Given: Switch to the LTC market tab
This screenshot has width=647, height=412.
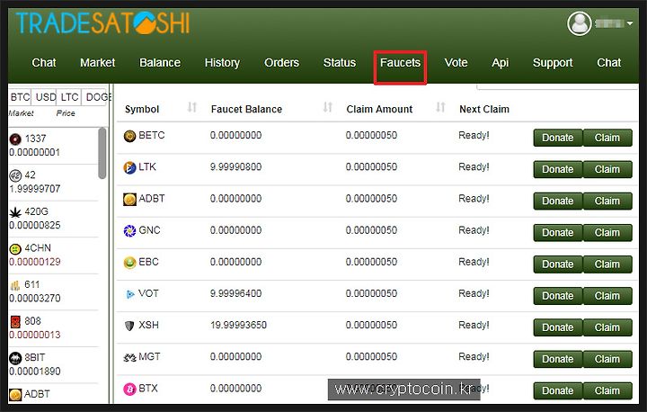Looking at the screenshot, I should pyautogui.click(x=69, y=97).
